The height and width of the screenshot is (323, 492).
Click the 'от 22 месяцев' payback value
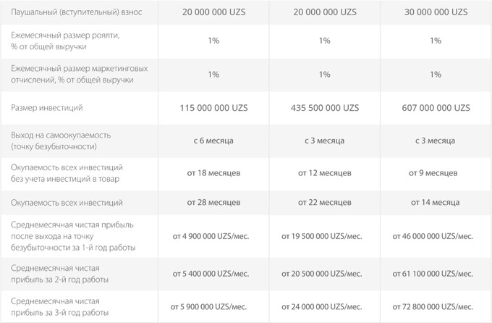[324, 202]
